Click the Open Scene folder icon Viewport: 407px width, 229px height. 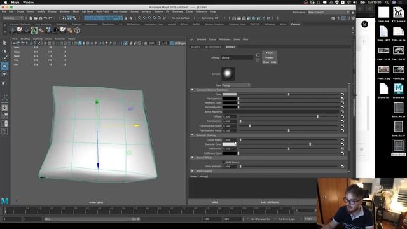(x=36, y=18)
